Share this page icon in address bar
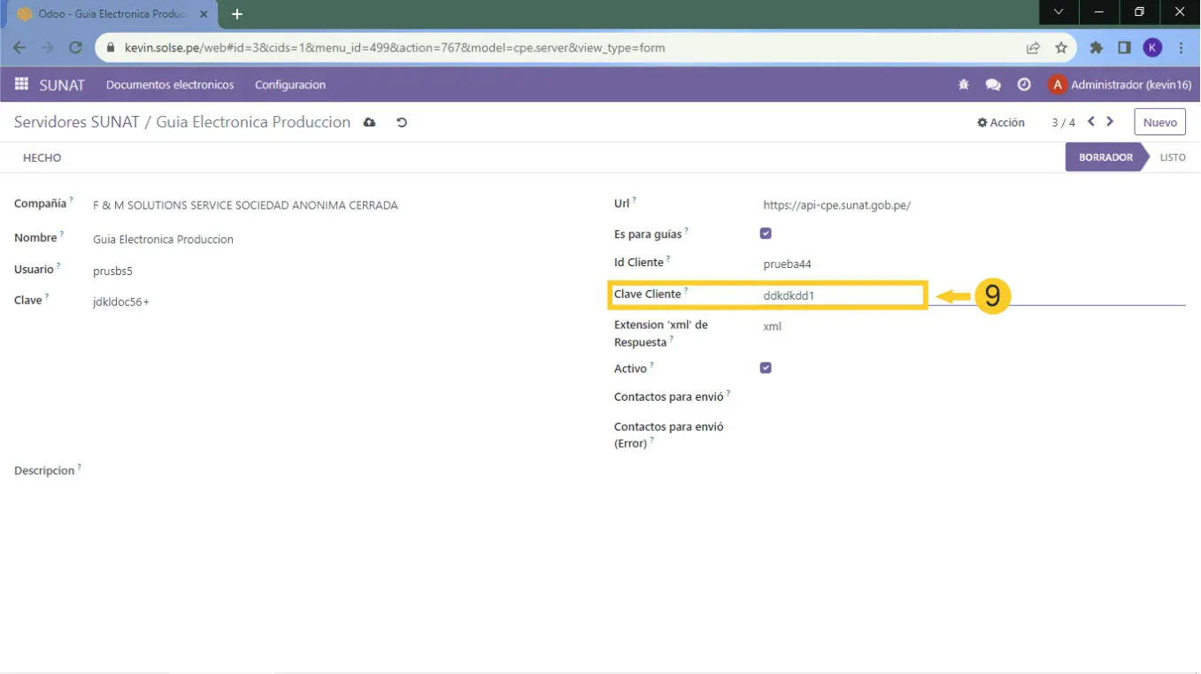 click(1033, 48)
